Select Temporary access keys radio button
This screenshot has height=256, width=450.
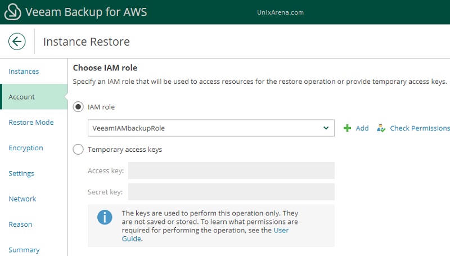(78, 149)
